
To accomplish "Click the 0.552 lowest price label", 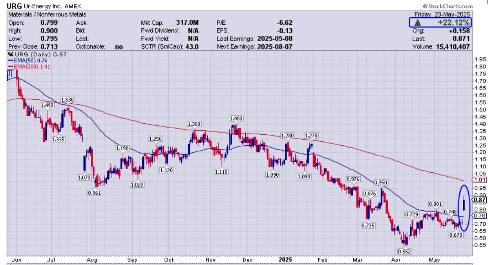I will (x=404, y=251).
